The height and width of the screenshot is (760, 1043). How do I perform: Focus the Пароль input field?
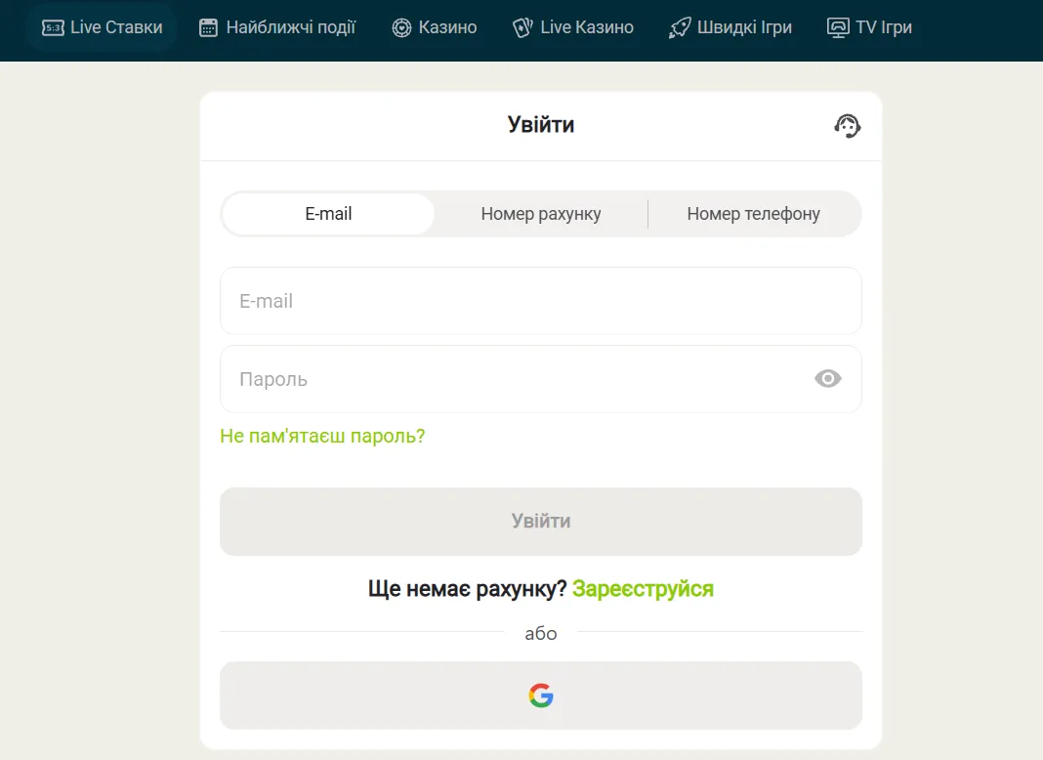541,379
